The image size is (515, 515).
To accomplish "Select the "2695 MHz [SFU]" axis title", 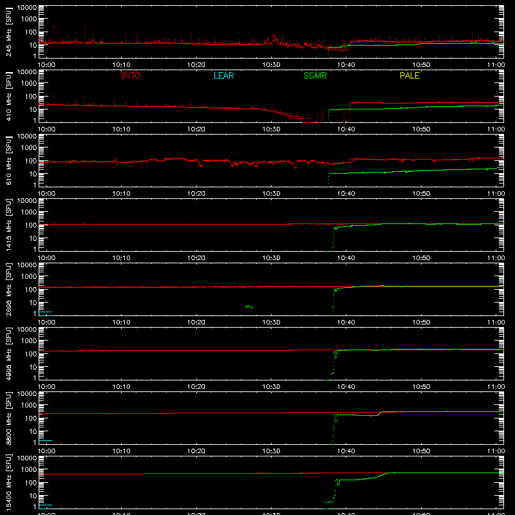I will (x=9, y=290).
